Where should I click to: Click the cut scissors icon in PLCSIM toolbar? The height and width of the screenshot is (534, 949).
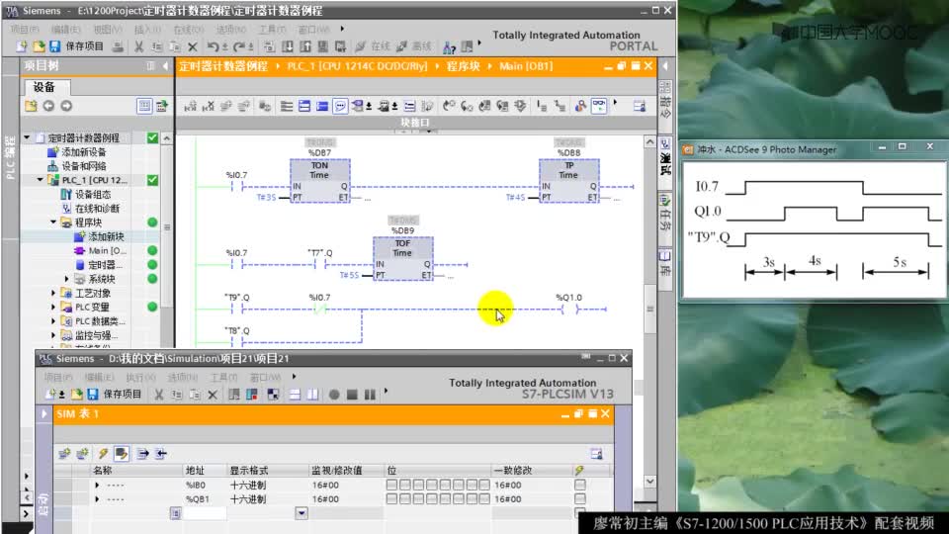tap(158, 395)
